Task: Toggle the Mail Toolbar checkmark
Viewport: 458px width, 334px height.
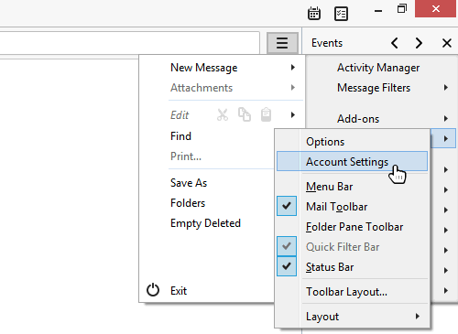Action: pyautogui.click(x=287, y=206)
